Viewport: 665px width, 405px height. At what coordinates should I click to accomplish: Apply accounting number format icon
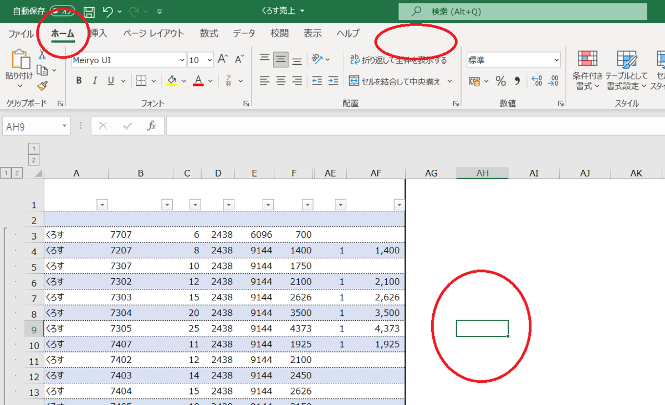click(x=474, y=81)
